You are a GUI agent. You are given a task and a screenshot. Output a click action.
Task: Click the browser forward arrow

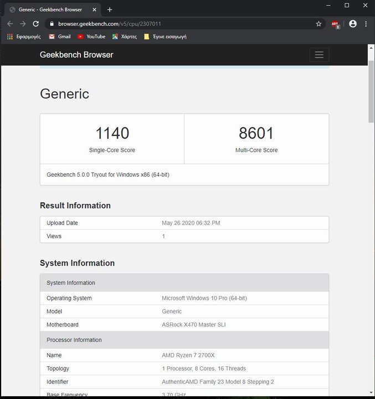(23, 24)
